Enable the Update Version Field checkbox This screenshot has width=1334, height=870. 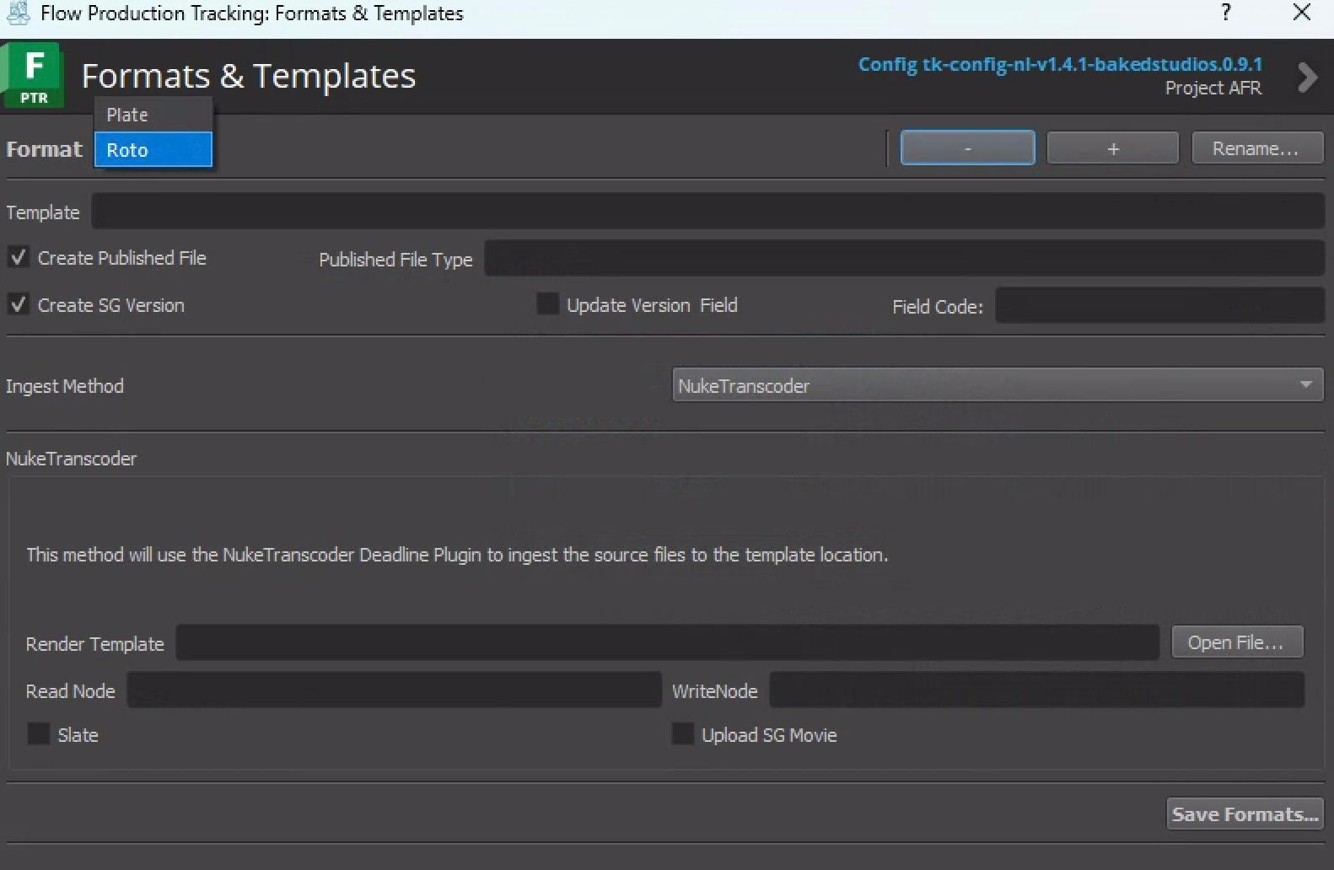point(547,304)
